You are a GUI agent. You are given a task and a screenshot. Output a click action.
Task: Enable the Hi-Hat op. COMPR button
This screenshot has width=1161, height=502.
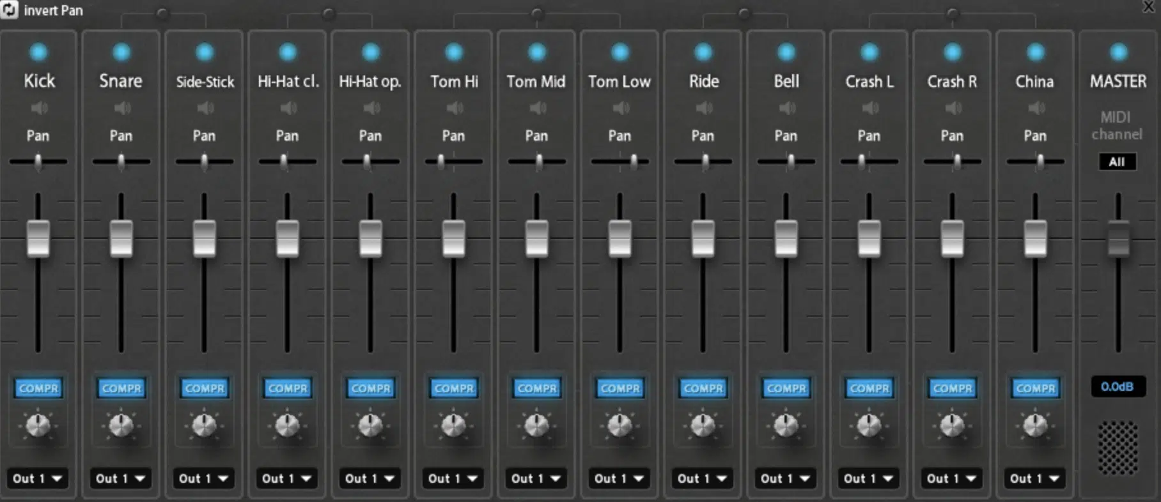tap(371, 388)
